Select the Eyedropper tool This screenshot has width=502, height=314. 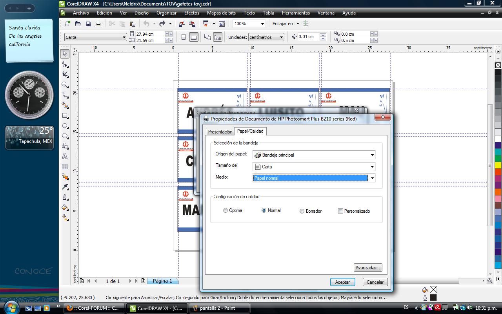[x=65, y=187]
